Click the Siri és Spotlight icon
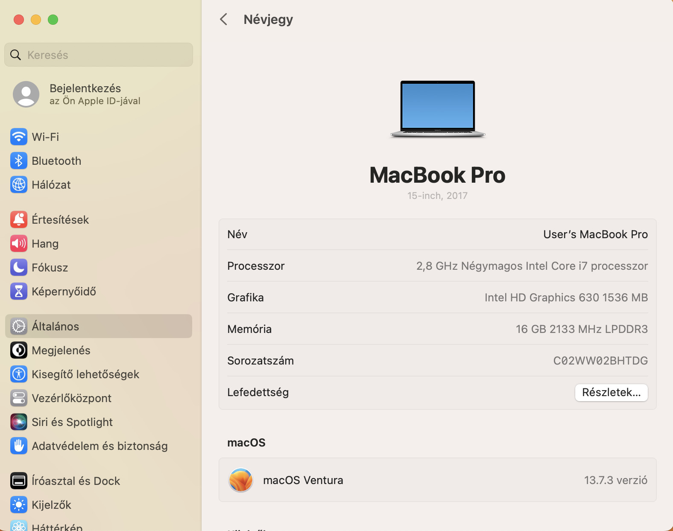 pos(19,422)
